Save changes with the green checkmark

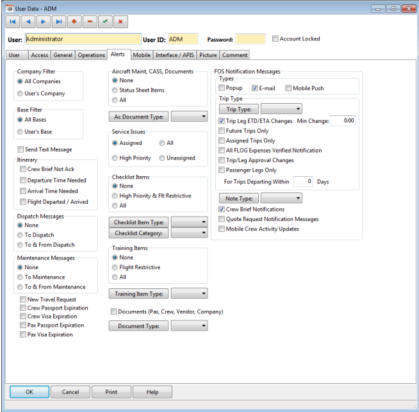tap(105, 22)
